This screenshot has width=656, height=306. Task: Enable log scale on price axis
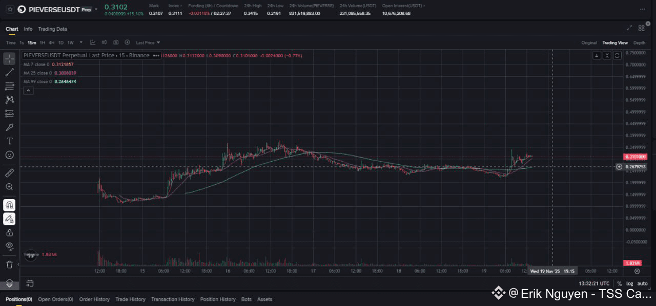coord(630,283)
